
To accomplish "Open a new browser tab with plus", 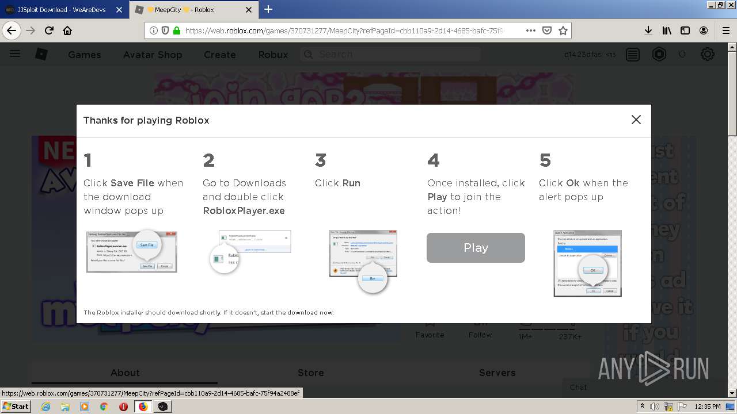I will (x=268, y=9).
